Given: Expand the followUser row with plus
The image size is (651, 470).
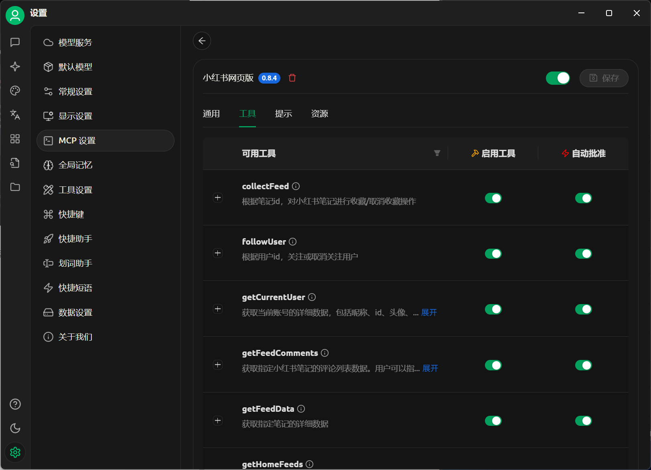Looking at the screenshot, I should 218,253.
